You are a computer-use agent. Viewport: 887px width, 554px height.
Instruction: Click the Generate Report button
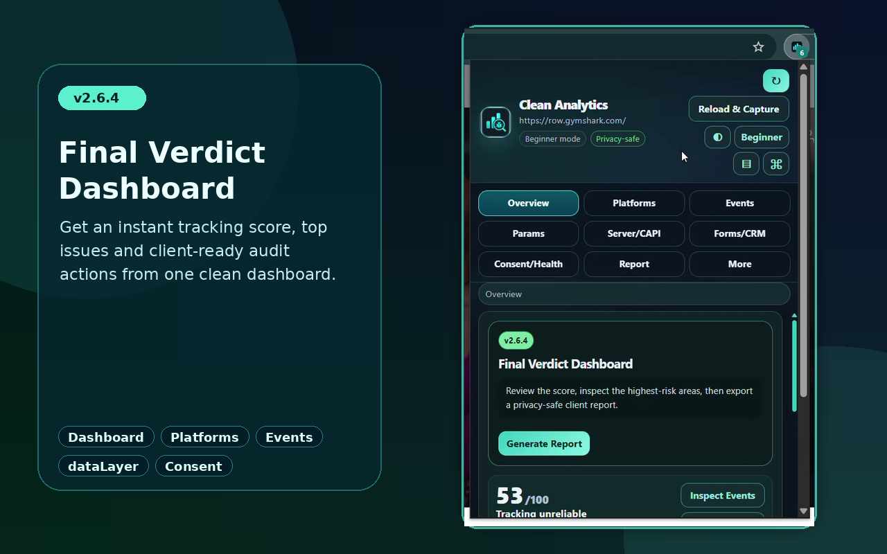coord(544,444)
